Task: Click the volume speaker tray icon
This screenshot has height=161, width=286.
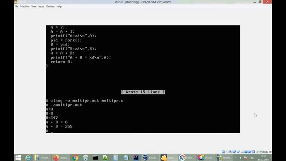Action: pos(240,158)
